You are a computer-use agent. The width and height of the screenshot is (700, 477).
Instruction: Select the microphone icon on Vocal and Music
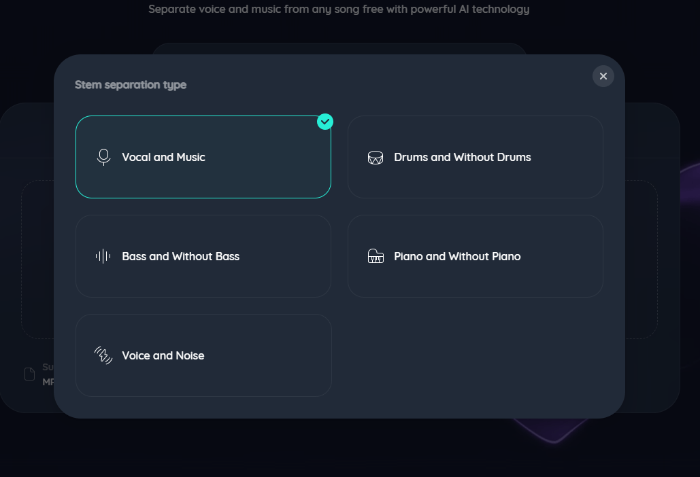pos(103,156)
